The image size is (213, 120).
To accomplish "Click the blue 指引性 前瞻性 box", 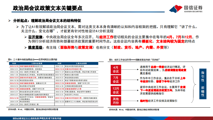I will tap(203, 84).
